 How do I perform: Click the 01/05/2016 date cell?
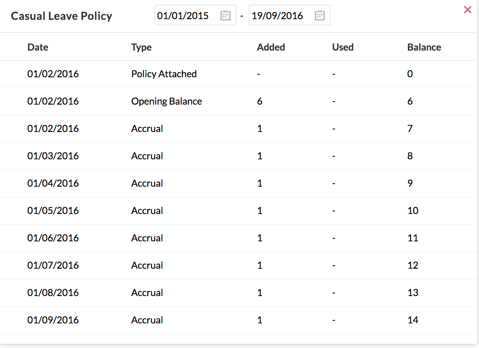(x=53, y=211)
